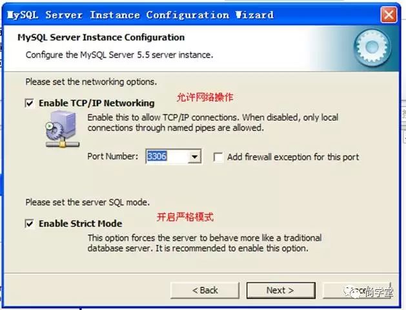Click the 'MySQL Server Instance Configuration' heading
Screen dimensions: 406x310
tap(101, 37)
